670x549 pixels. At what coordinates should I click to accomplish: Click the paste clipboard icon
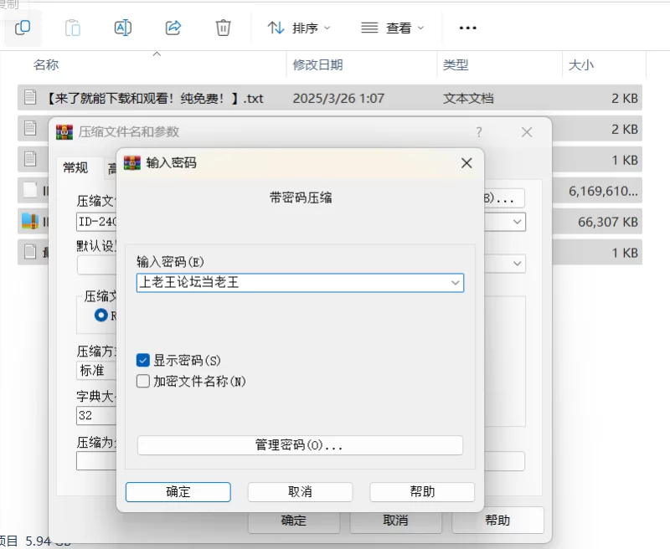(73, 28)
